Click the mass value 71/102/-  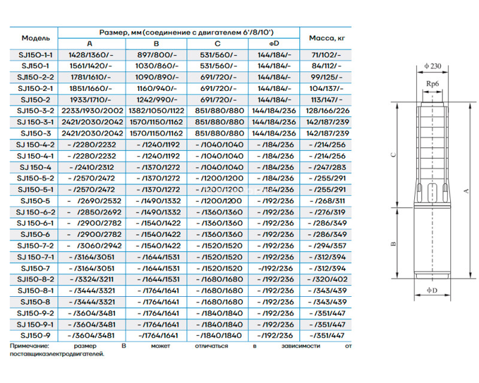(326, 55)
